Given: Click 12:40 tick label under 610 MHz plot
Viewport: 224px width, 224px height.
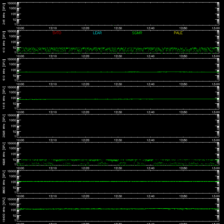Looking at the screenshot, I should [x=150, y=84].
